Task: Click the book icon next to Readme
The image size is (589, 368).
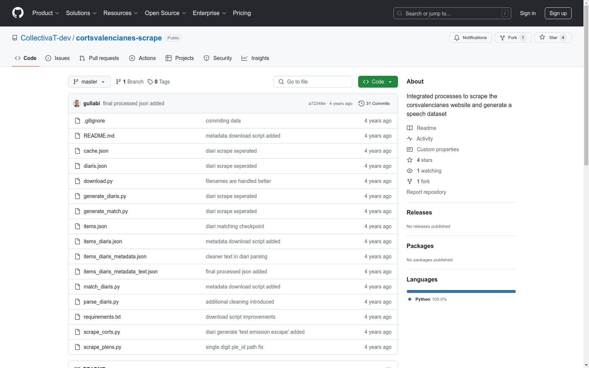Action: pos(410,128)
